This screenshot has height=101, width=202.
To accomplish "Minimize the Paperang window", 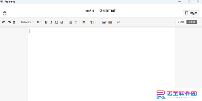I will [x=179, y=2].
